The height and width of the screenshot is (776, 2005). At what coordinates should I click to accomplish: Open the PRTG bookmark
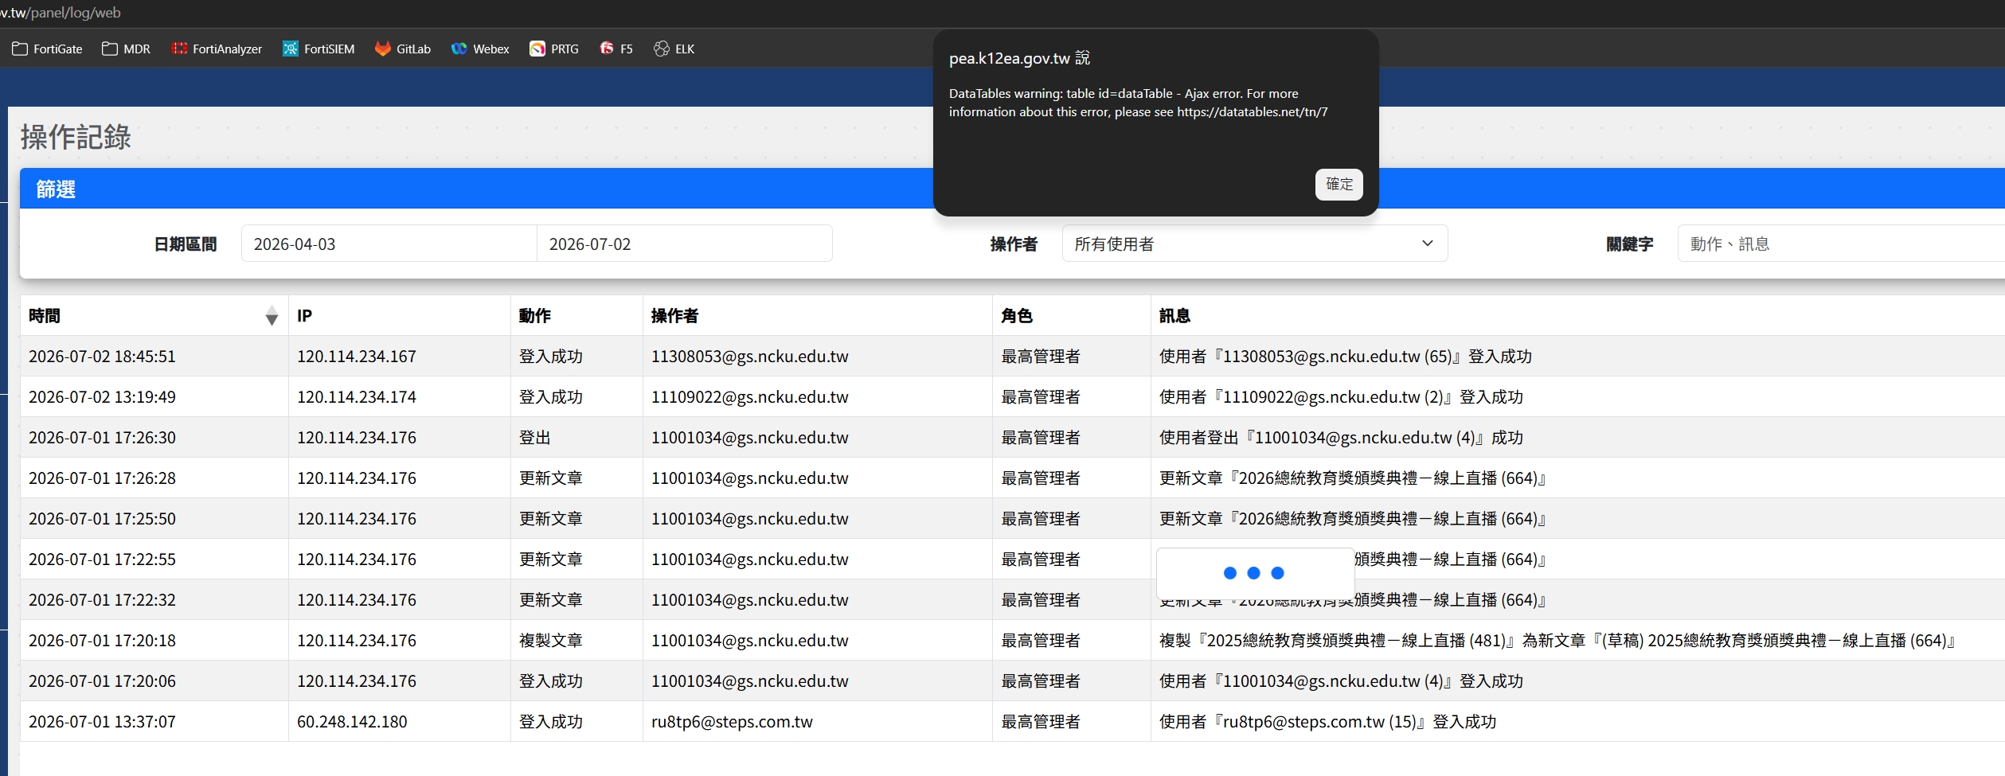click(x=554, y=49)
